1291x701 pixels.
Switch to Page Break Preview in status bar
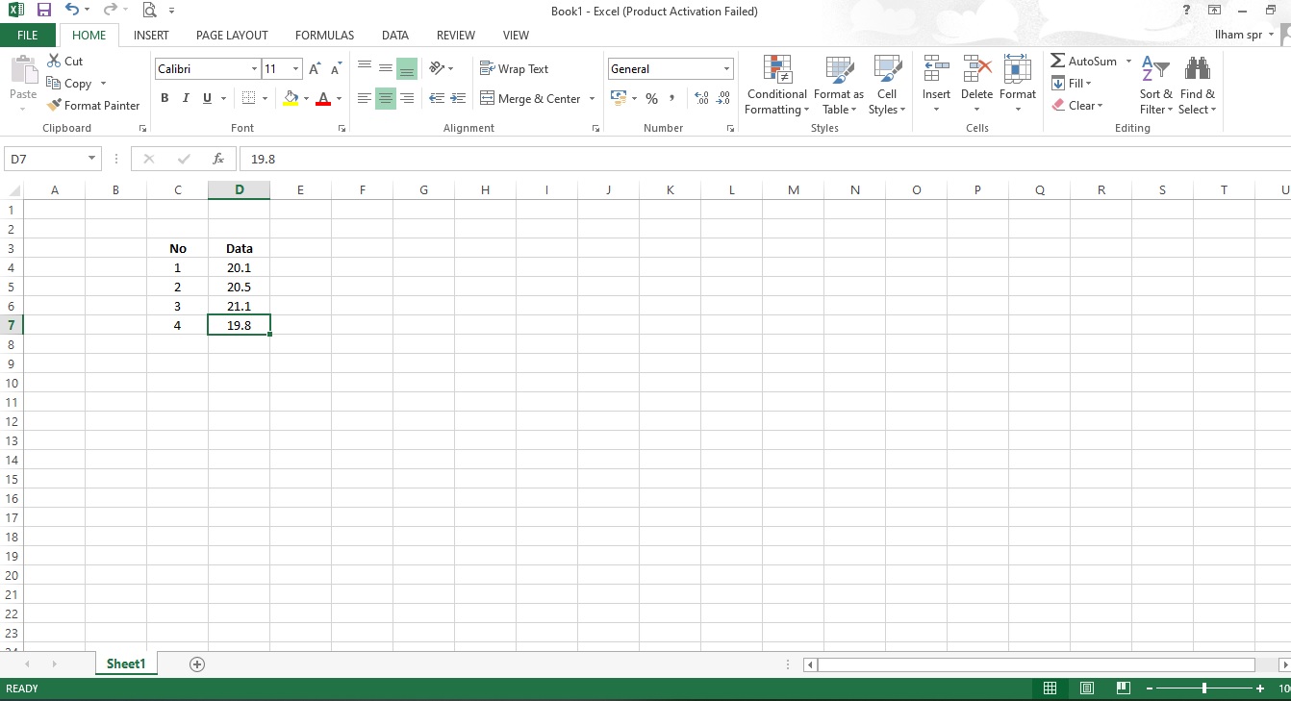(x=1123, y=688)
